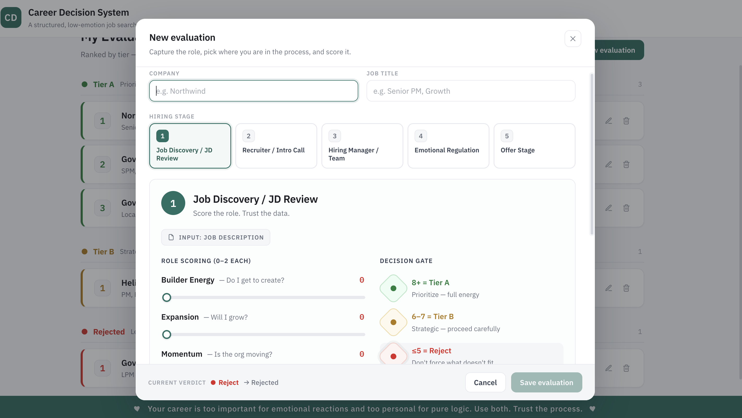
Task: Click the Job Title input field
Action: (x=471, y=91)
